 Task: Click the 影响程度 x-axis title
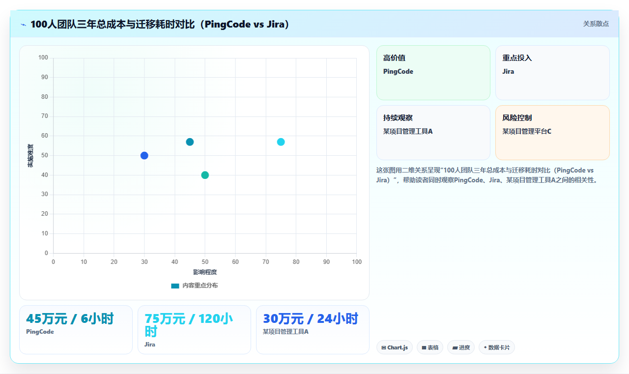(205, 272)
